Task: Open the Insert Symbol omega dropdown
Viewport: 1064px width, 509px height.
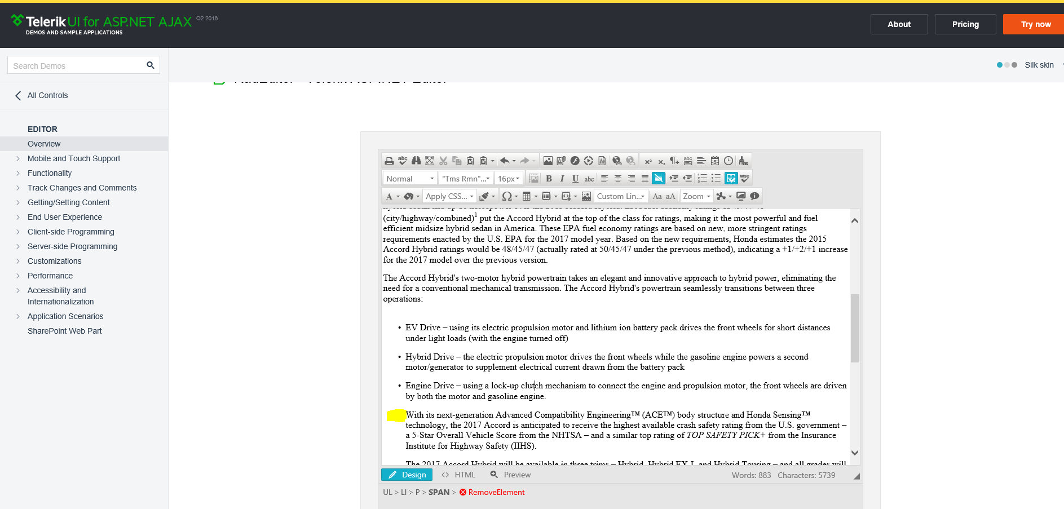Action: 510,196
